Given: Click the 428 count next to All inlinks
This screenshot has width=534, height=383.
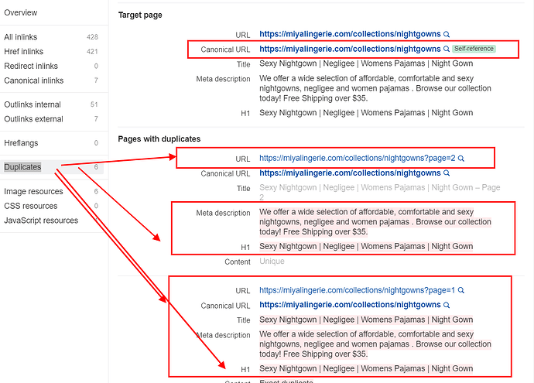Looking at the screenshot, I should click(92, 37).
